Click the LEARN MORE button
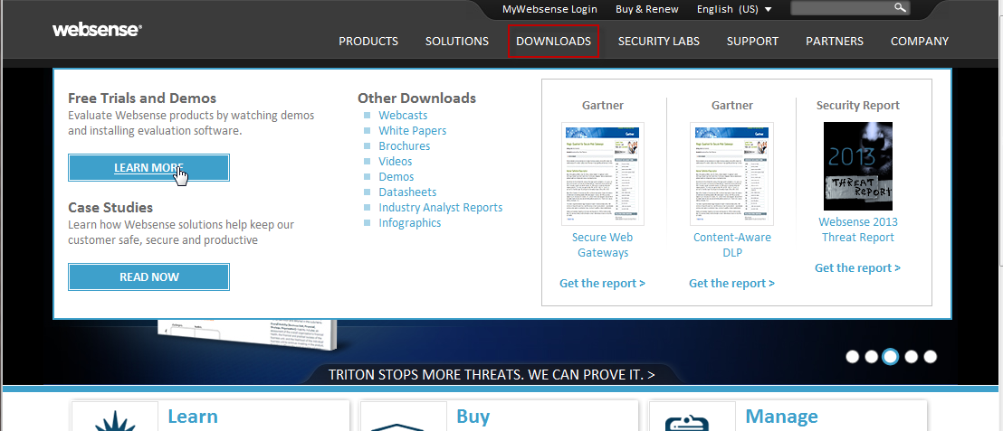1003x431 pixels. [149, 168]
